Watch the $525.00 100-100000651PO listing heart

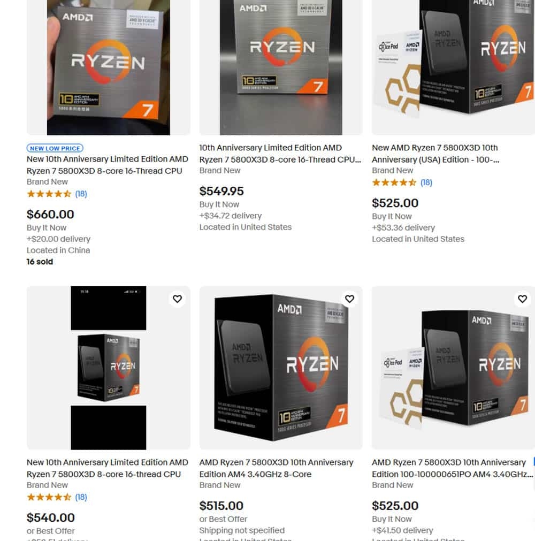click(x=522, y=299)
